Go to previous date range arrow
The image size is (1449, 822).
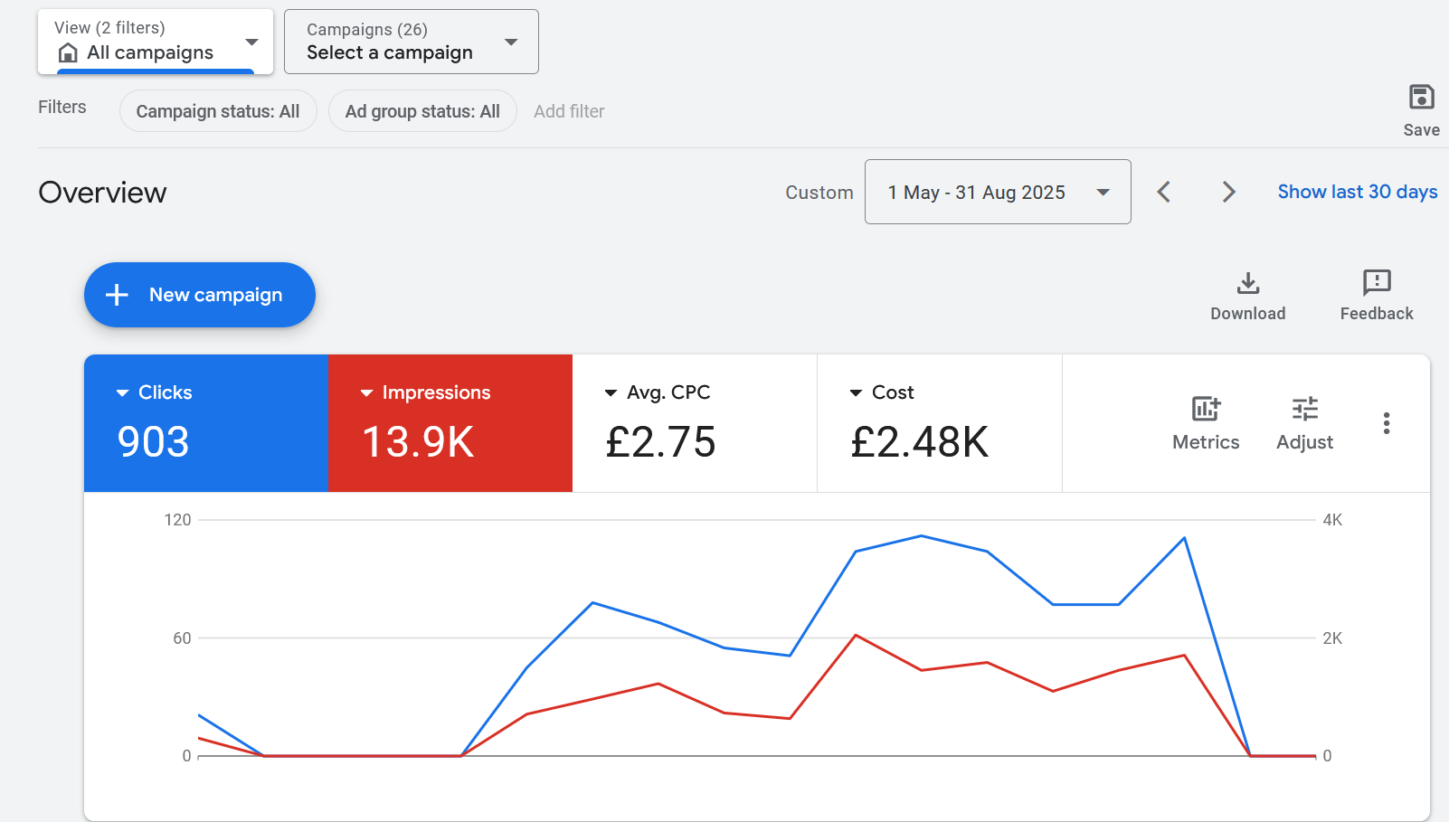(1164, 192)
